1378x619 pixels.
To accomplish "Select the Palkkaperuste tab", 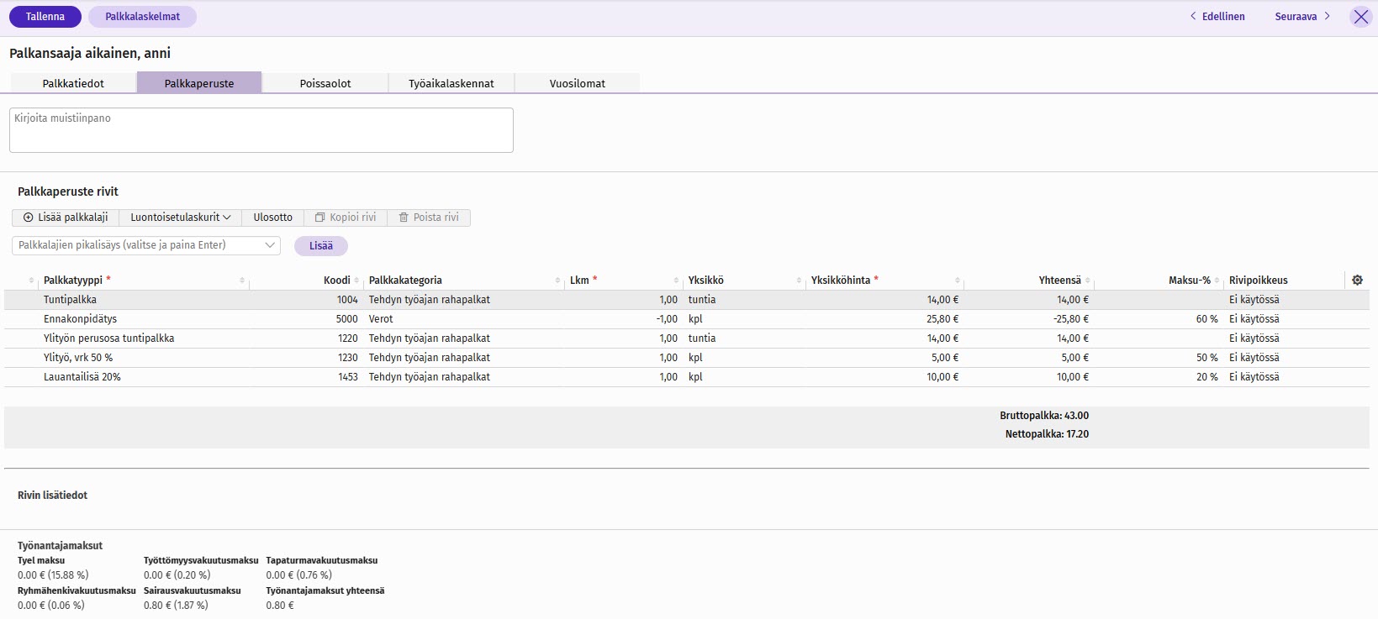I will coord(199,83).
